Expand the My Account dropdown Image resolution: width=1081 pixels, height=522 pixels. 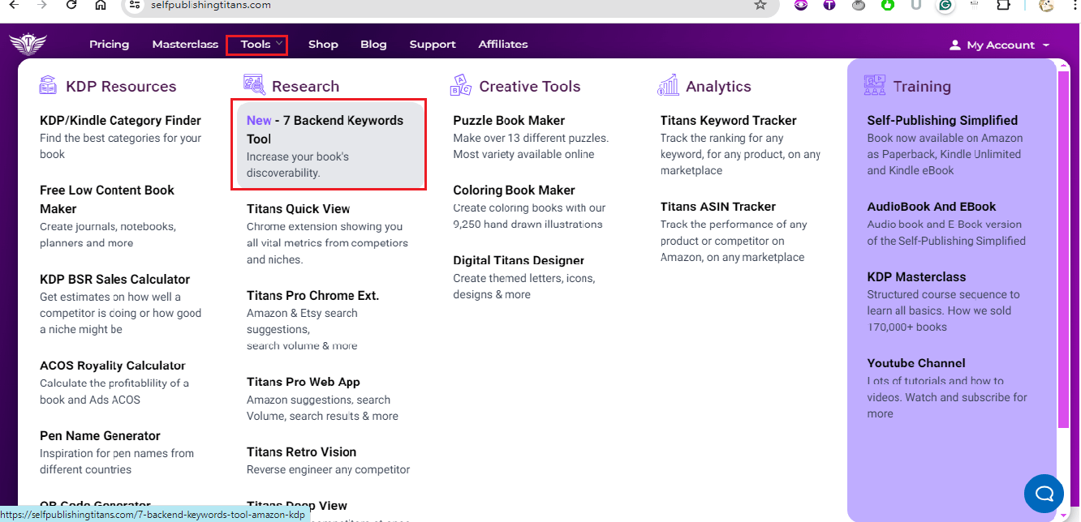(x=999, y=45)
